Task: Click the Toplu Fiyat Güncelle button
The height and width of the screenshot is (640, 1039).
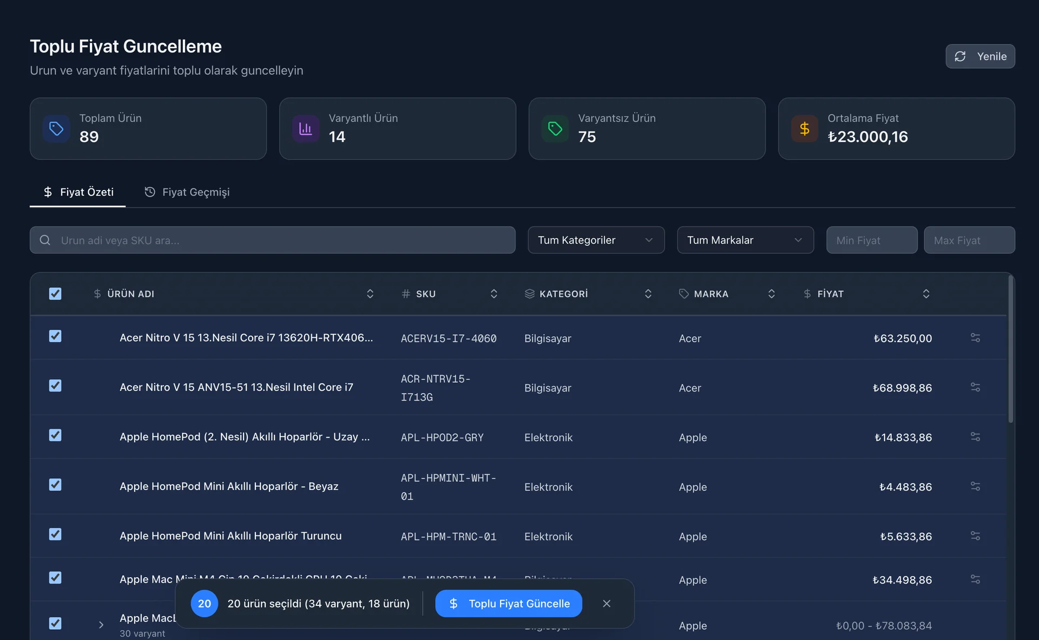Action: click(508, 603)
